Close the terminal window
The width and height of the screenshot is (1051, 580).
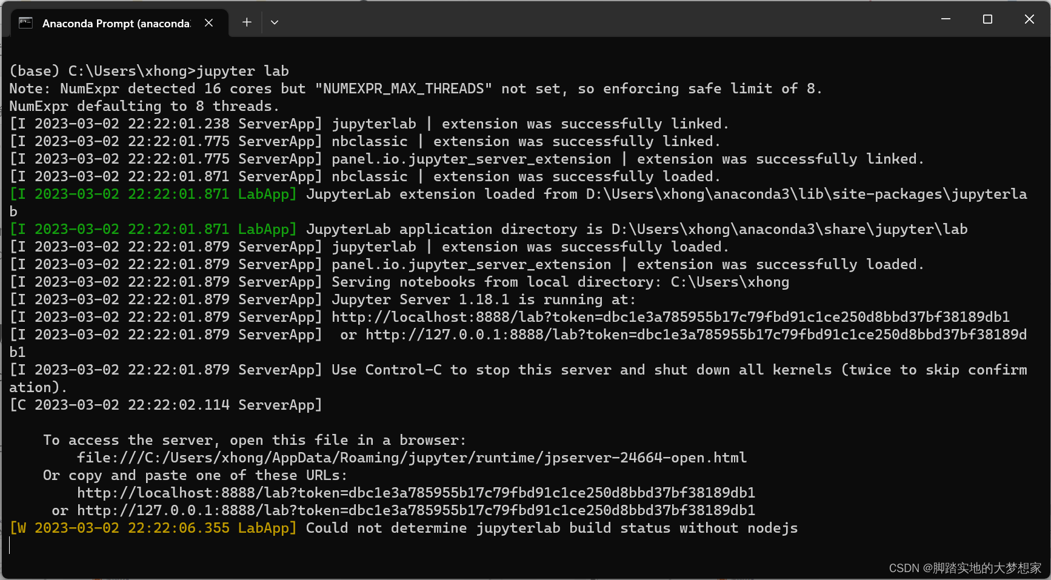coord(1029,19)
